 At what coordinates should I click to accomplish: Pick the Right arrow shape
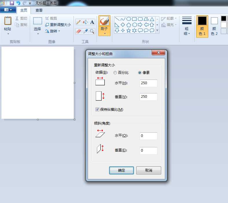click(140, 25)
